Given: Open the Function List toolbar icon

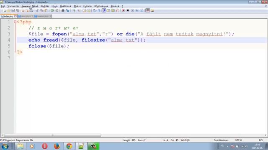Looking at the screenshot, I should point(117,10).
